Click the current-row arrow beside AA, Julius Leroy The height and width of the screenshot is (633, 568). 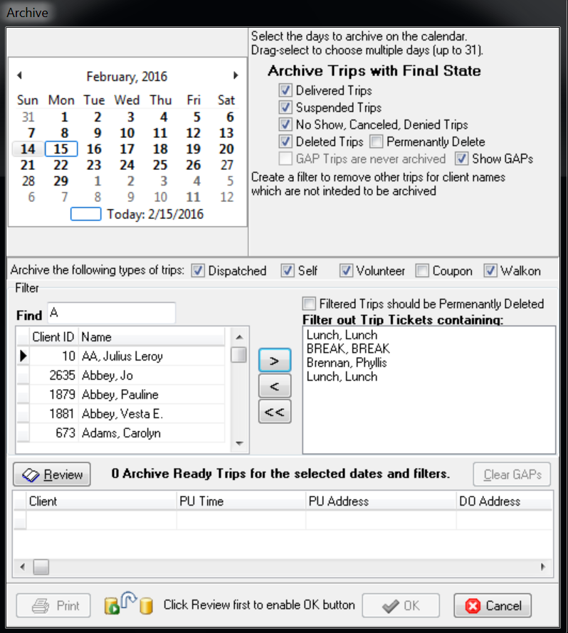click(x=23, y=356)
